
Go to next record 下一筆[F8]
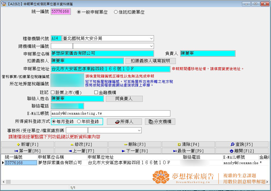click(x=135, y=151)
